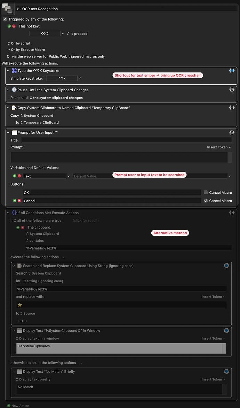
Task: Open the dropdown arrow beside the hot key field
Action: 63,34
